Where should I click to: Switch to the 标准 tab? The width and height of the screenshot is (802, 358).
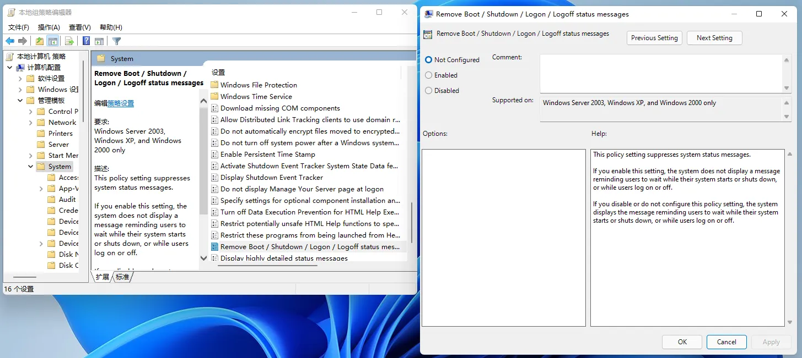[x=122, y=277]
